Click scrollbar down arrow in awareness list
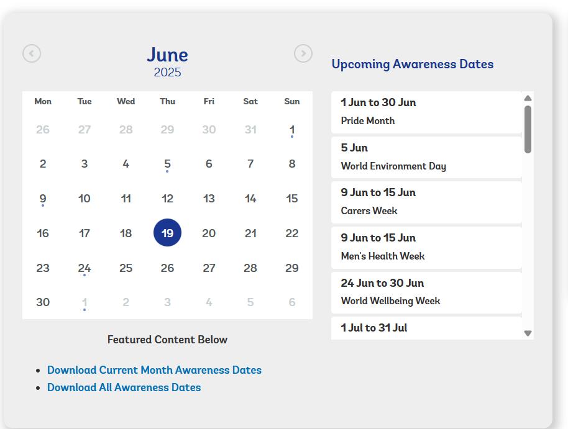This screenshot has height=429, width=568. 528,333
